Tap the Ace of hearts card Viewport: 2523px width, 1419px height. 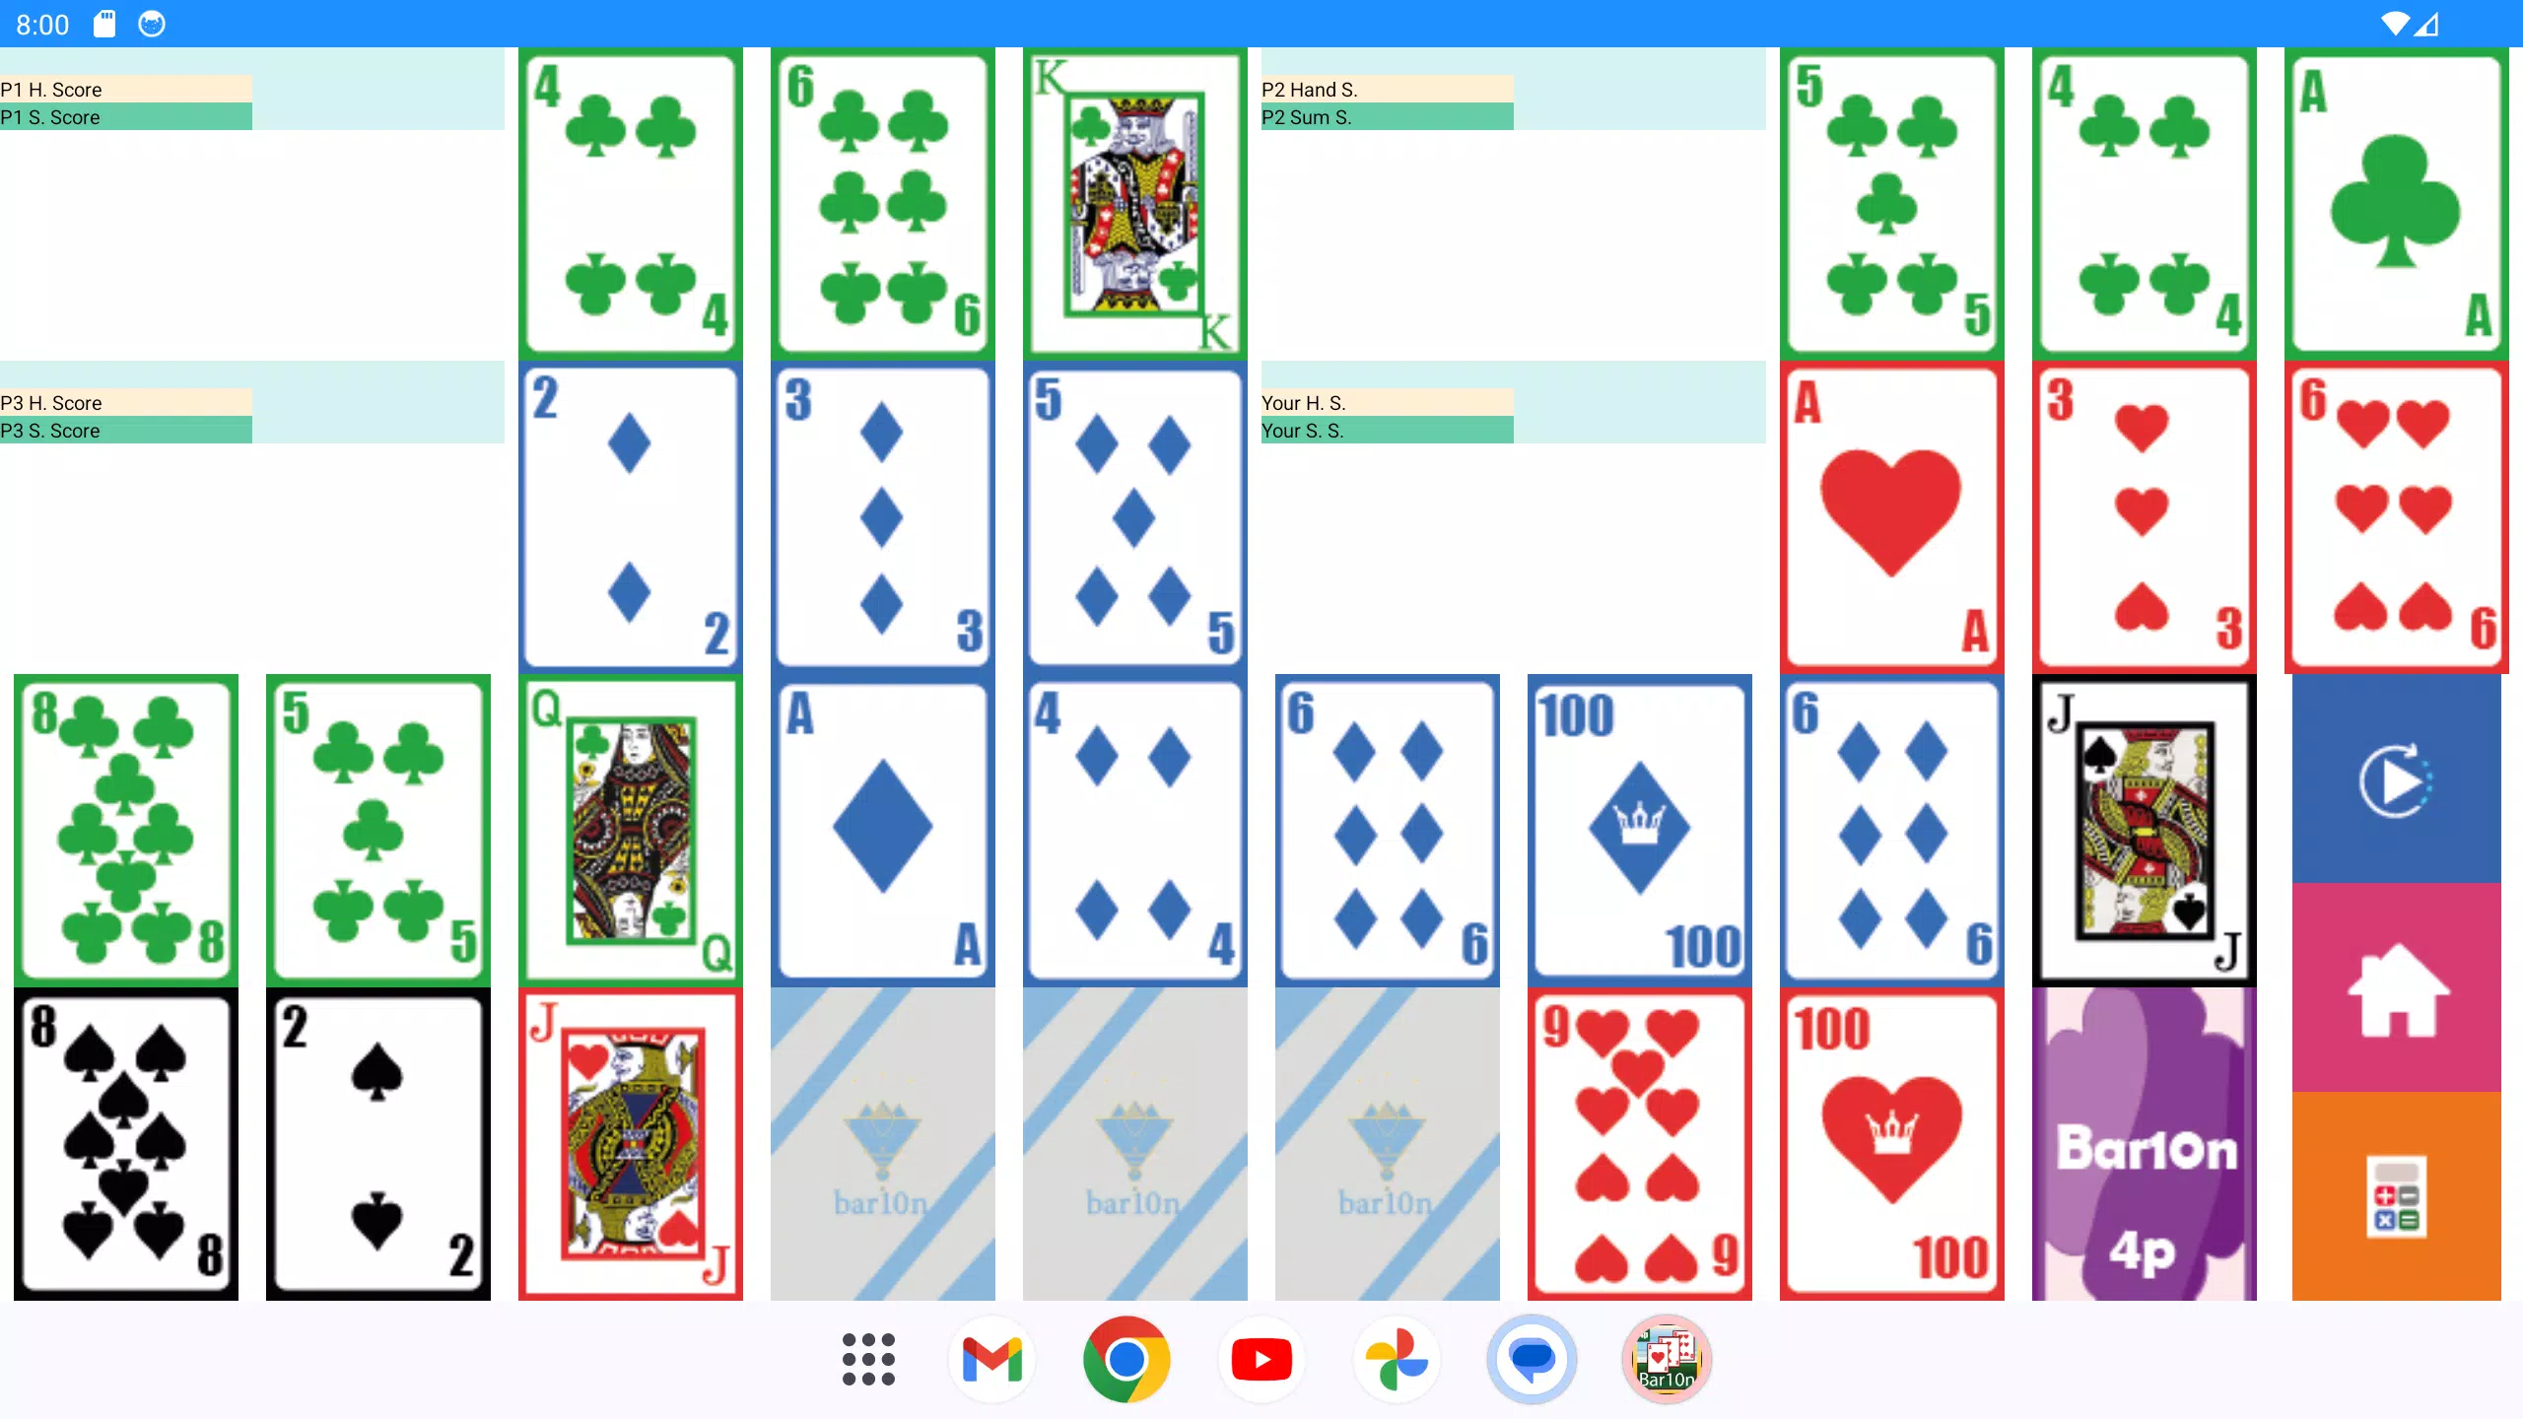click(x=1891, y=516)
